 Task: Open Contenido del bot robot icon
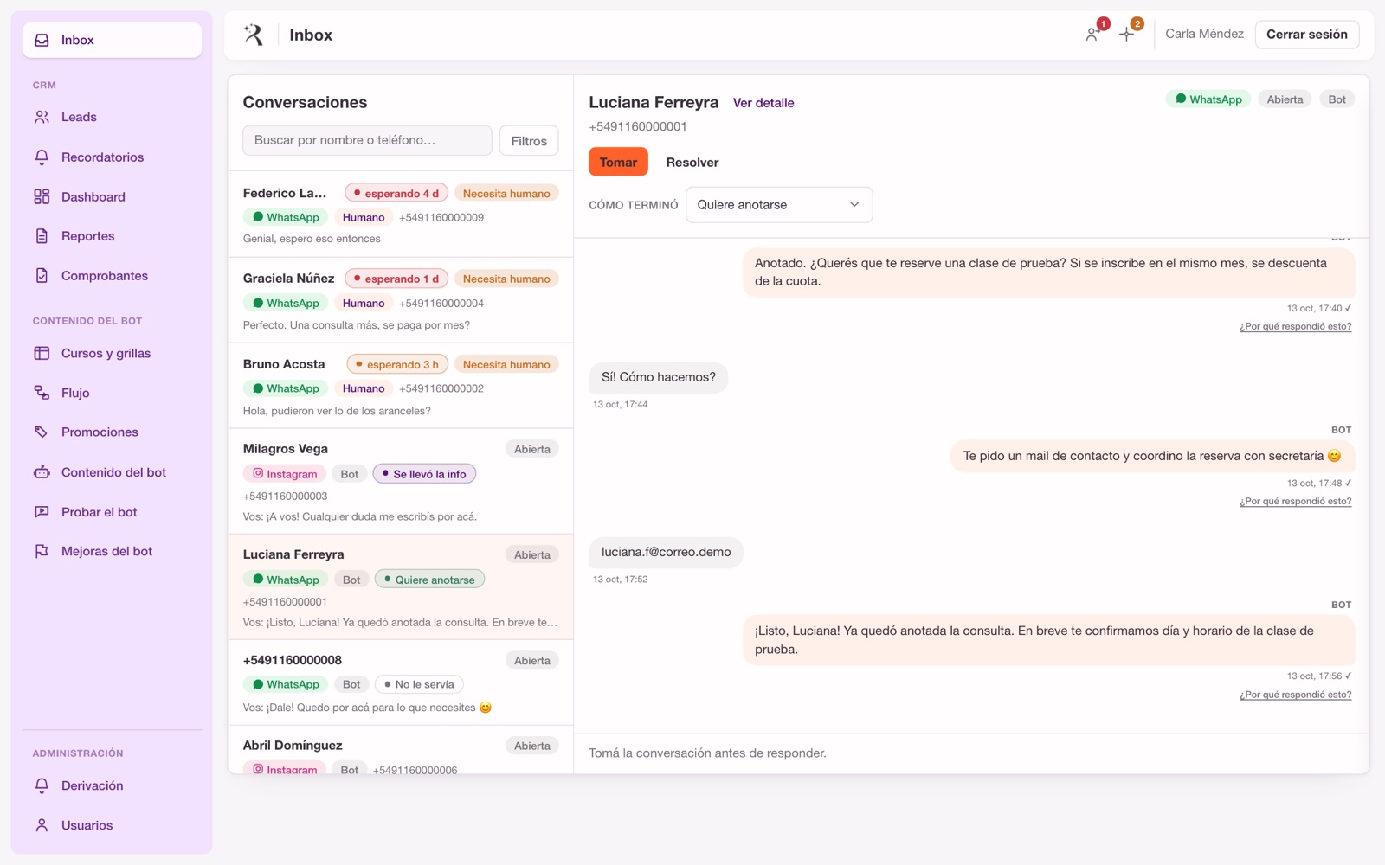click(42, 472)
